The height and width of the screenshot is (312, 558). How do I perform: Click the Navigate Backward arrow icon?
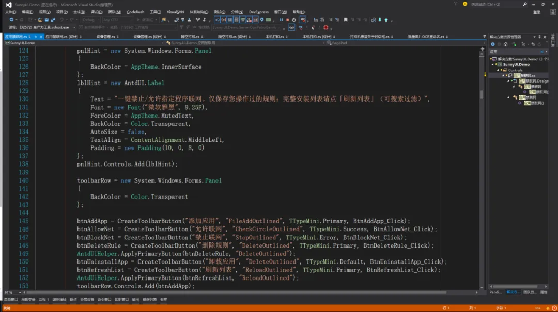[x=11, y=20]
